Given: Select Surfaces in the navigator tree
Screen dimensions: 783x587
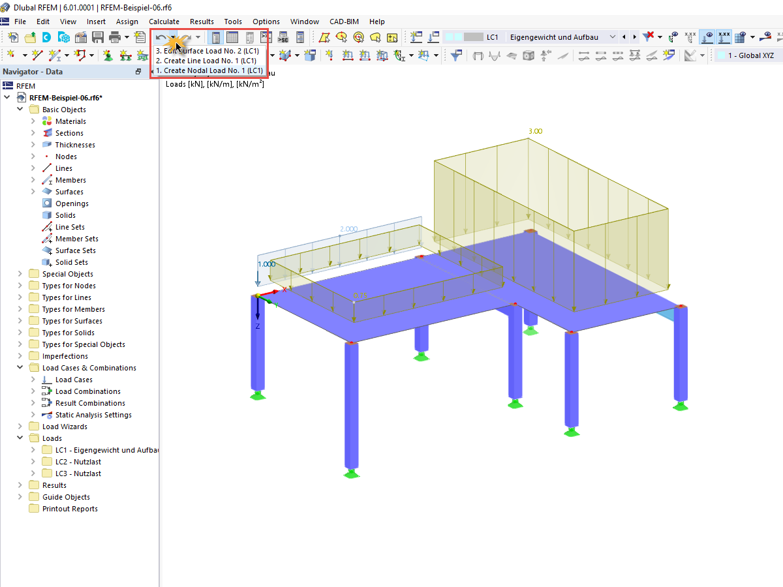Looking at the screenshot, I should point(69,192).
